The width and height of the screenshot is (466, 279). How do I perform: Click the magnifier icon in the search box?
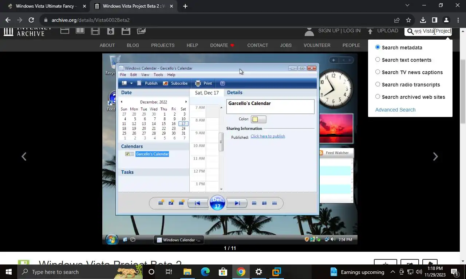[x=410, y=31]
